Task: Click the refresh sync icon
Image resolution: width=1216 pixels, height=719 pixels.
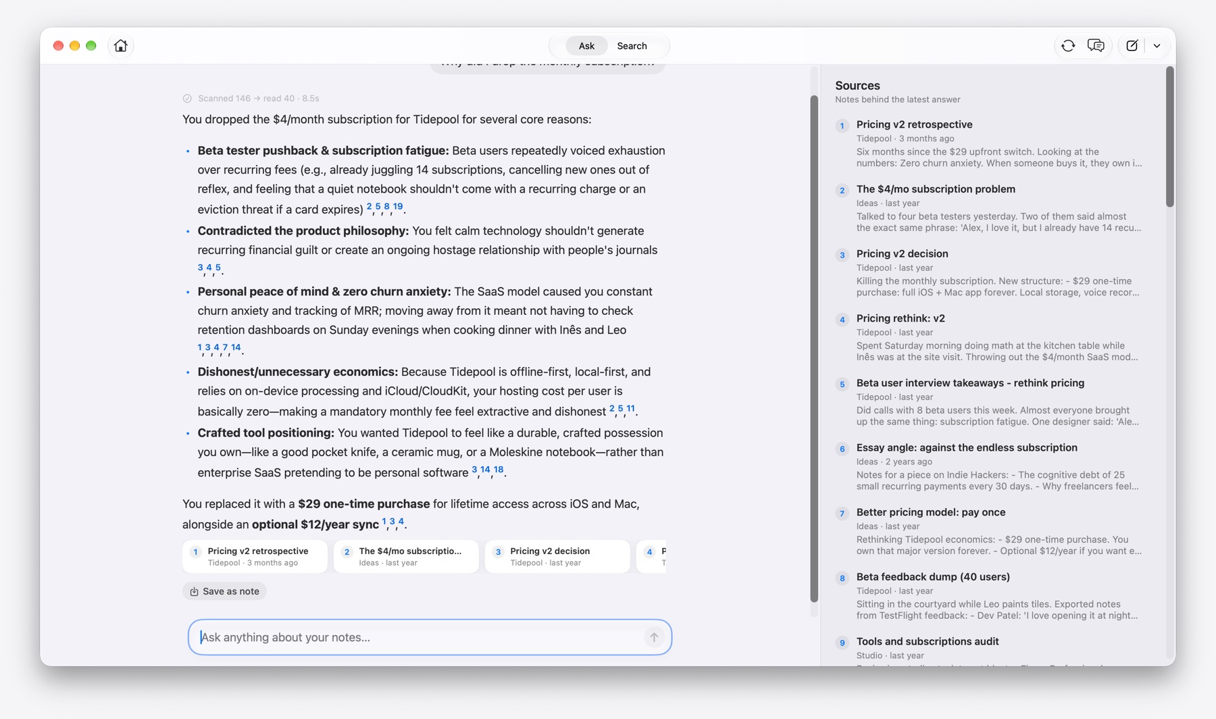Action: (1068, 46)
